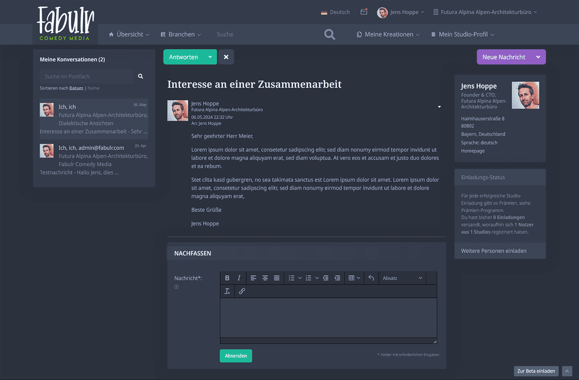Click the increase indent icon
Image resolution: width=579 pixels, height=380 pixels.
pyautogui.click(x=337, y=278)
